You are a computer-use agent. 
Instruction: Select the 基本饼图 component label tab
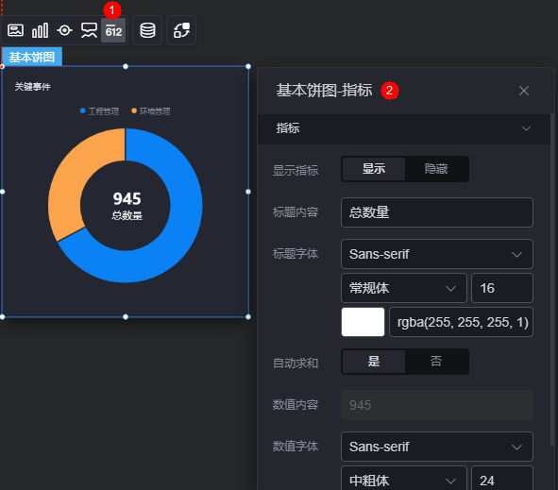click(x=32, y=57)
